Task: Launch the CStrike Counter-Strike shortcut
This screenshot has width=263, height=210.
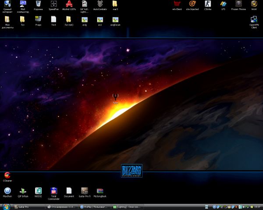Action: (208, 5)
